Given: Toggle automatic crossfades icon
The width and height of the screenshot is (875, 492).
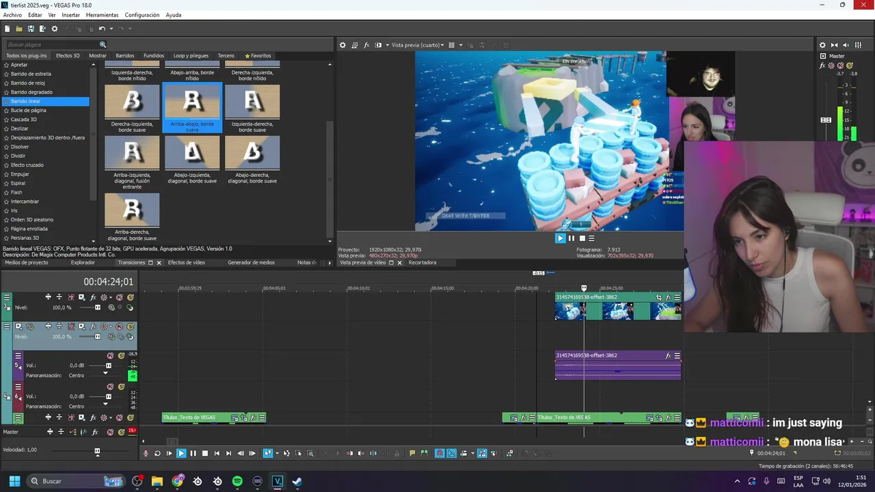Looking at the screenshot, I should click(451, 453).
